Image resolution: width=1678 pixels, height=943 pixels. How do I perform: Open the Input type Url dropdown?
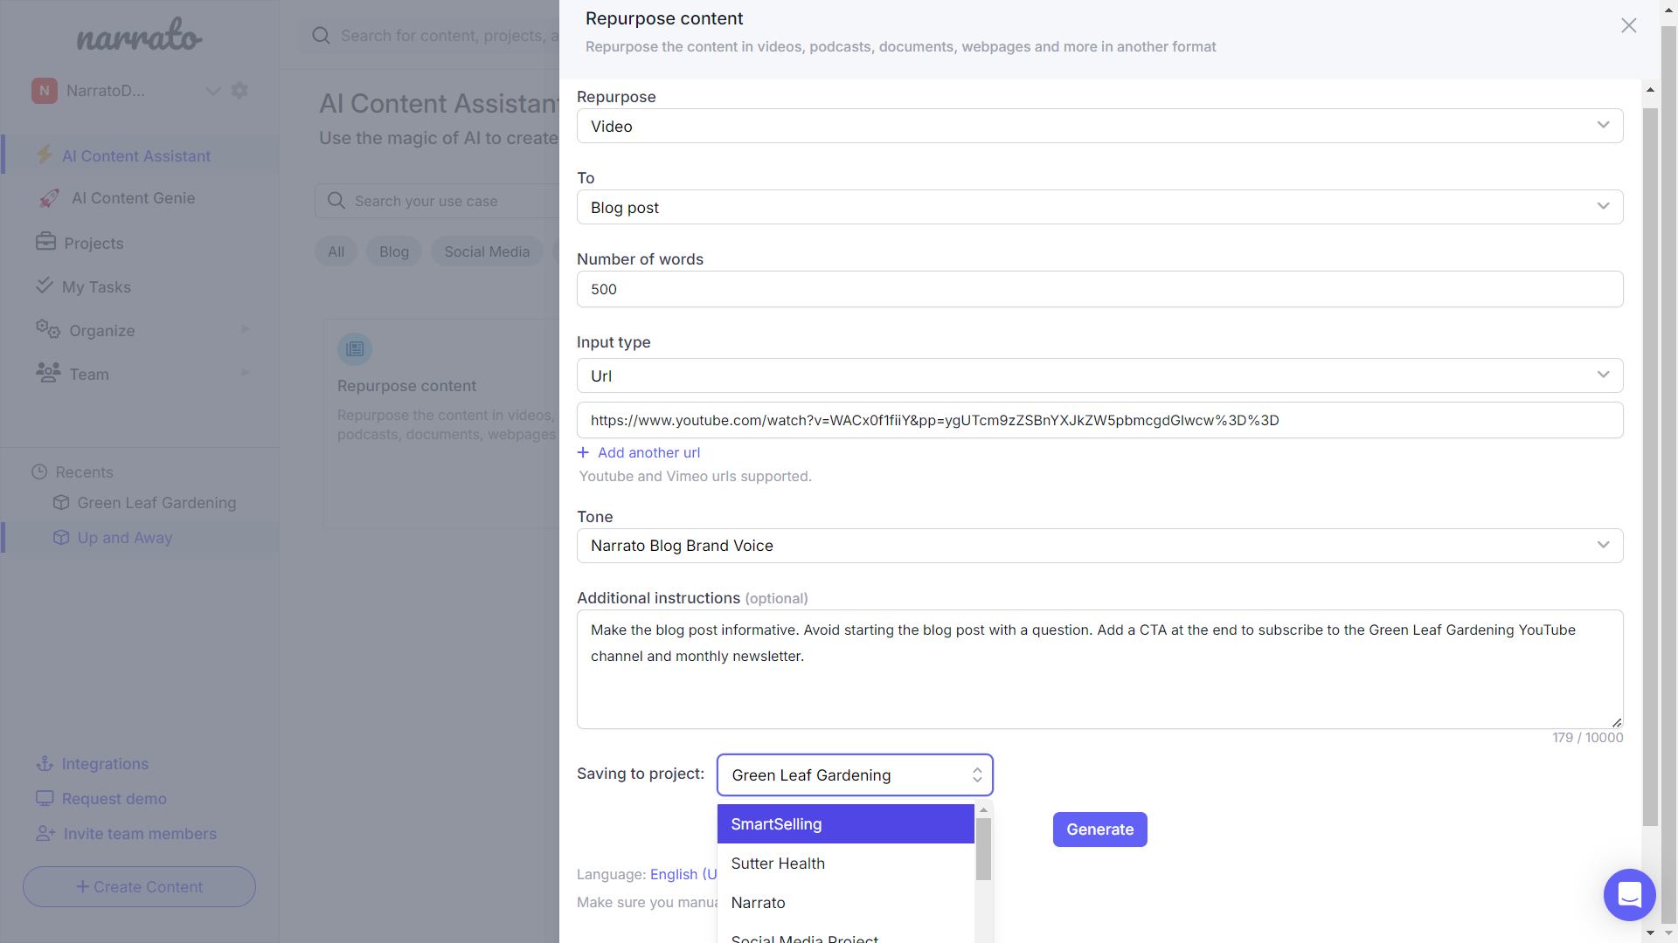click(x=1099, y=376)
